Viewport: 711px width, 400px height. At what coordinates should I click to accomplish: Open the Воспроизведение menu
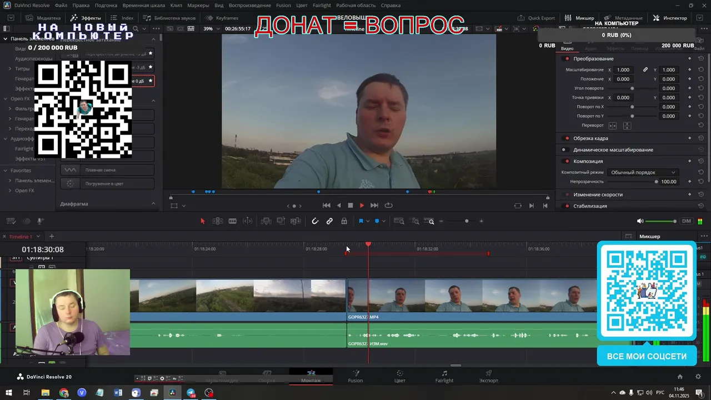tap(249, 5)
